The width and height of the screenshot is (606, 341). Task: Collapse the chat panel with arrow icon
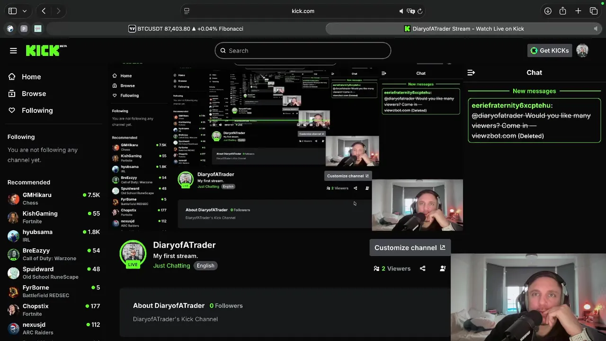click(x=471, y=72)
